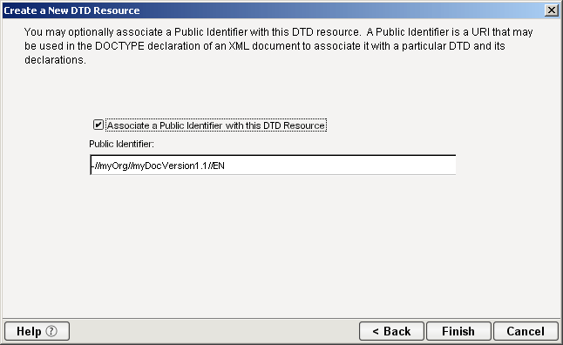Open Help for this wizard page
Viewport: 563px width, 345px height.
[x=37, y=331]
